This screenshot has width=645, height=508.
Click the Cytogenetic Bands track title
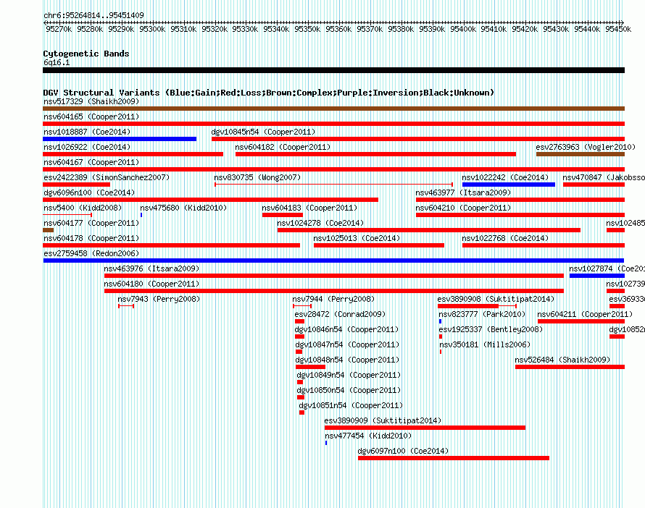click(x=86, y=54)
